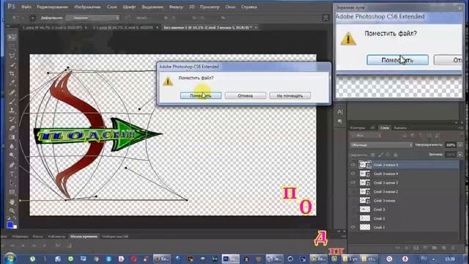Open the Файл menu
Screen dimensions: 469x264
26,7
